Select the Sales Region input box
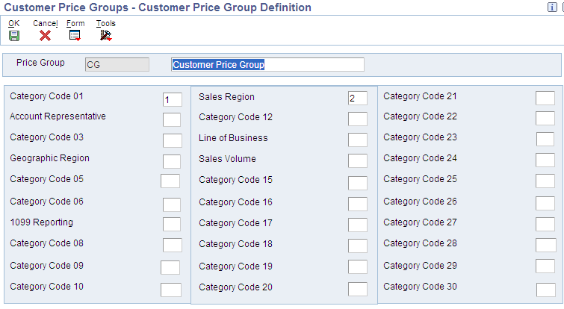This screenshot has height=309, width=564. tap(358, 98)
